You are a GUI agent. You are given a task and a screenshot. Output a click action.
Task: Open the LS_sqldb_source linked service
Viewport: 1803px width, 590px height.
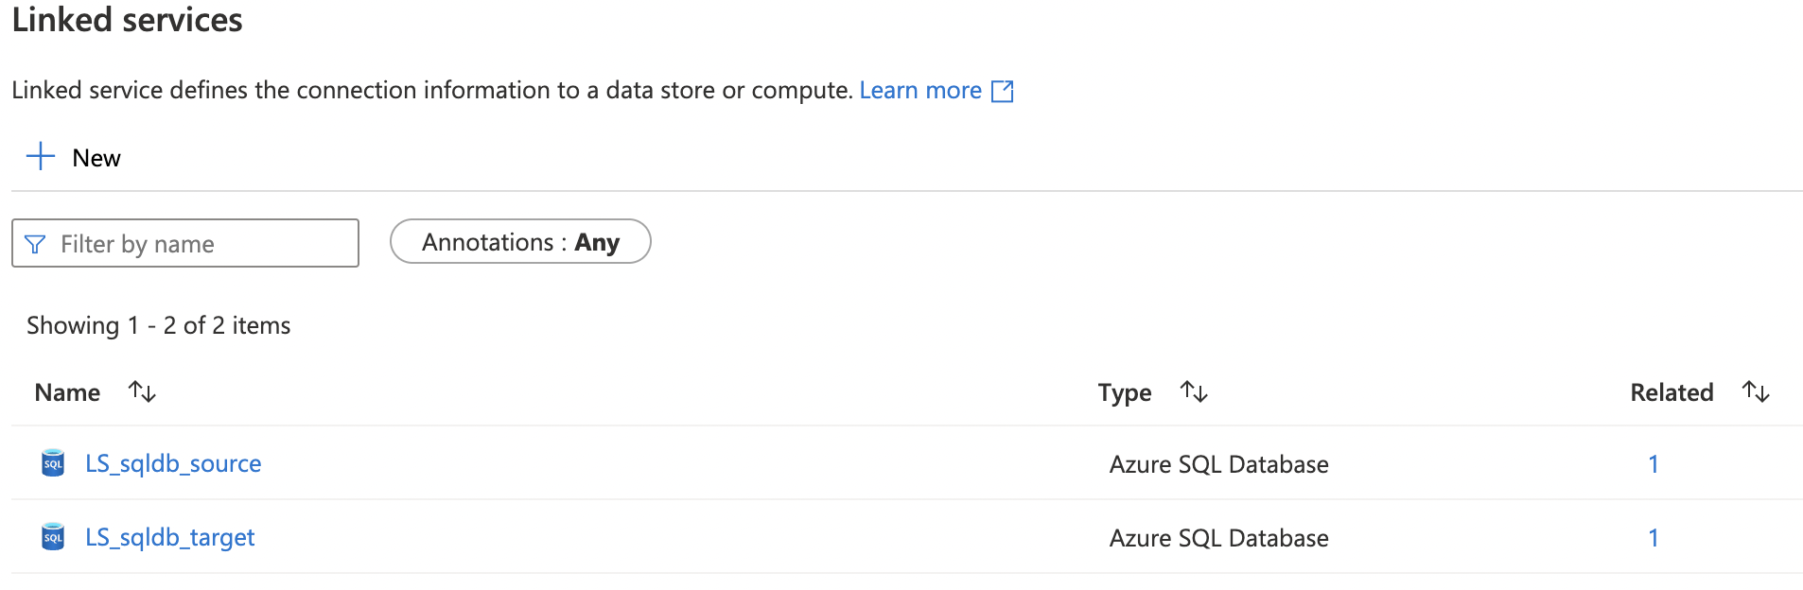pos(173,463)
